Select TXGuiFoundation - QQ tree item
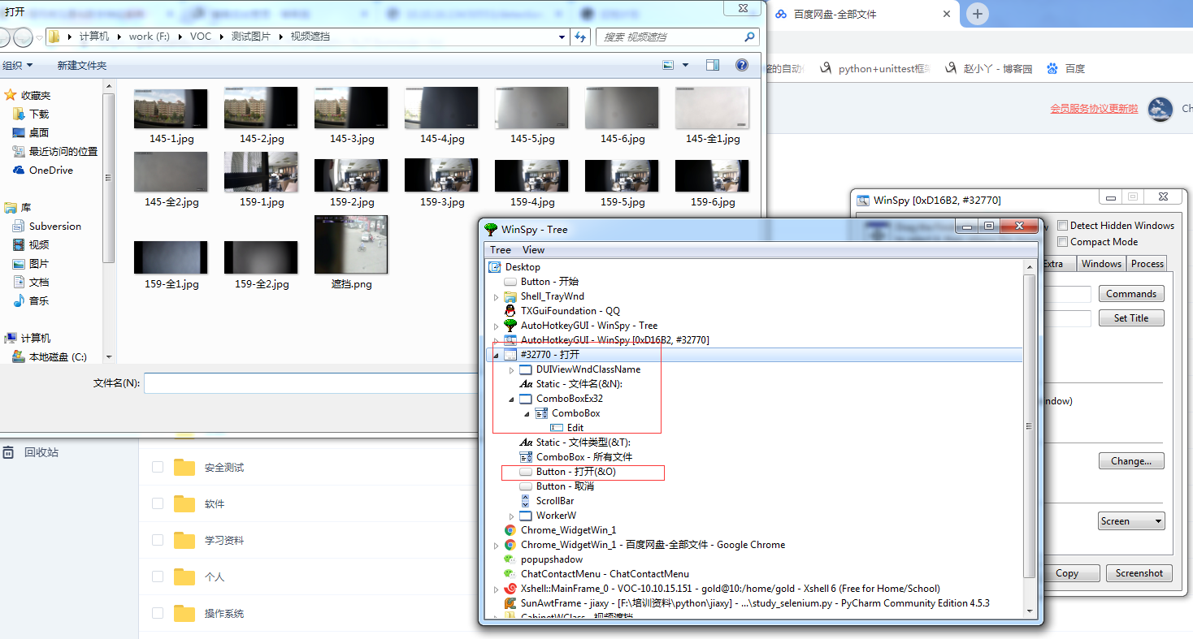Screen dimensions: 1193x639 click(x=570, y=311)
